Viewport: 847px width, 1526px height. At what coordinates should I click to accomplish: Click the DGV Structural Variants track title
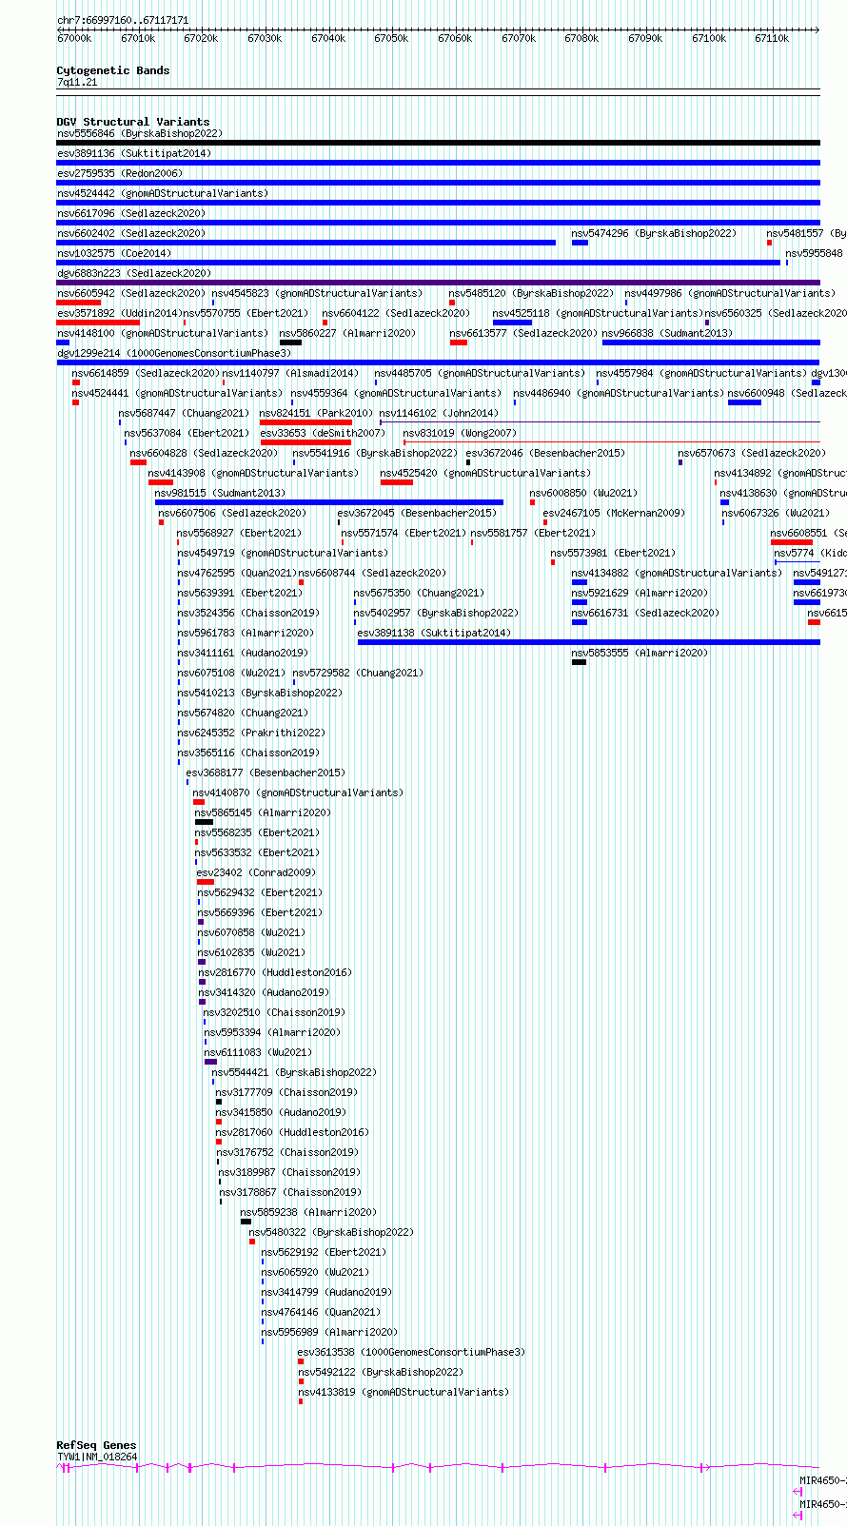132,122
